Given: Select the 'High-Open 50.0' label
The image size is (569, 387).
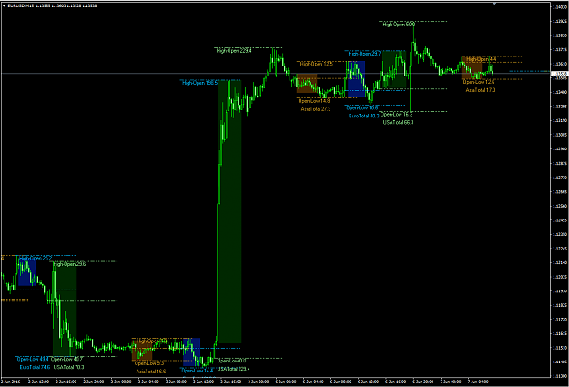Looking at the screenshot, I should 399,25.
